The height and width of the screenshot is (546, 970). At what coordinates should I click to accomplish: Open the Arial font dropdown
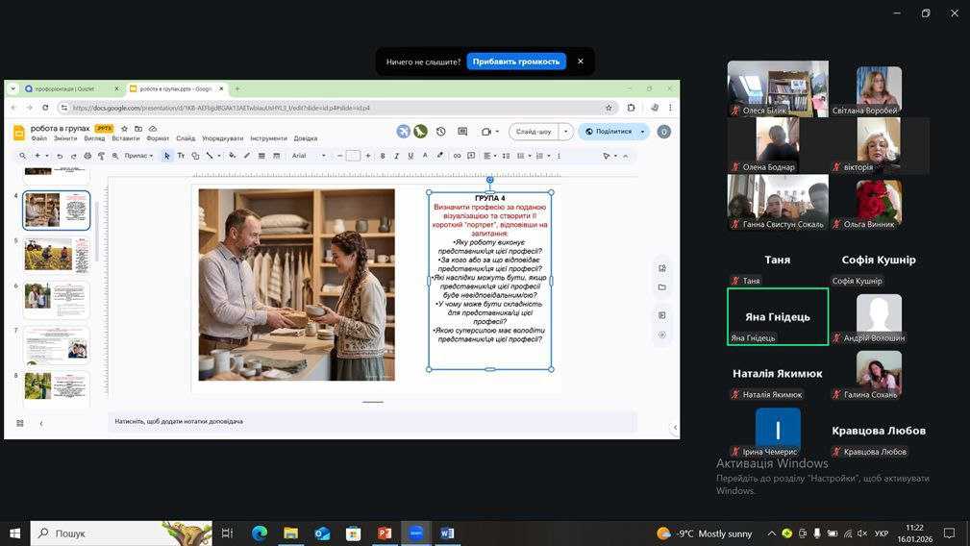[x=309, y=156]
